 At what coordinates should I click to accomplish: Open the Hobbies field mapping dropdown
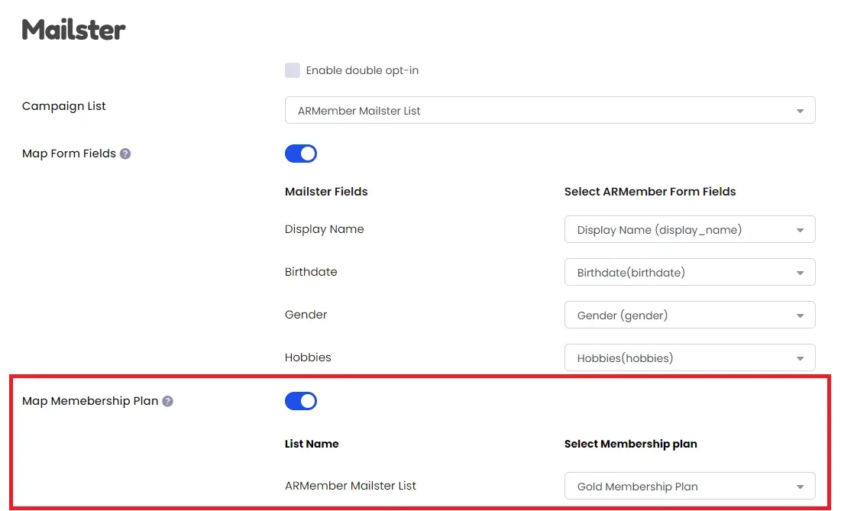pos(690,357)
